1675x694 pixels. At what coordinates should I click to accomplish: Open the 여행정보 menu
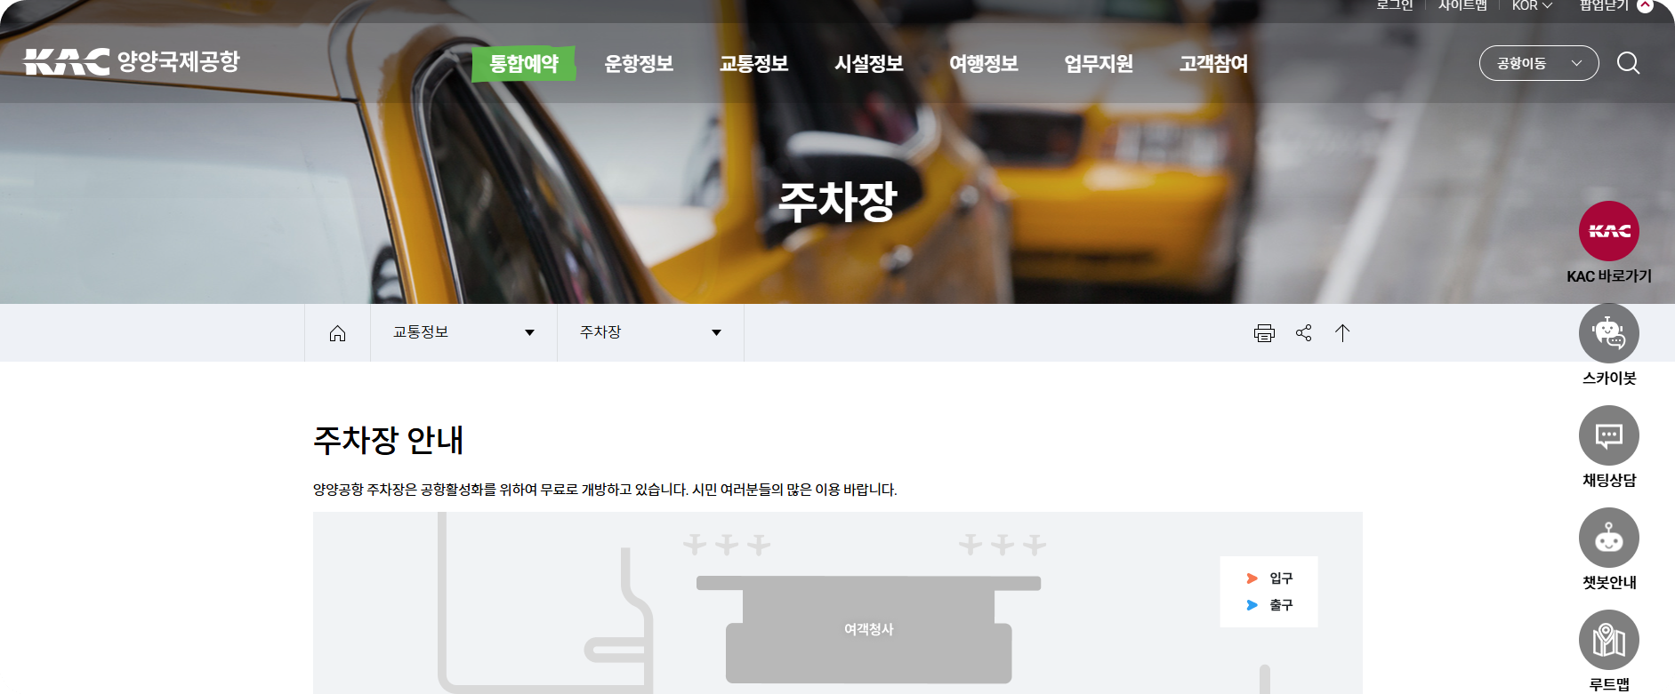pos(984,64)
